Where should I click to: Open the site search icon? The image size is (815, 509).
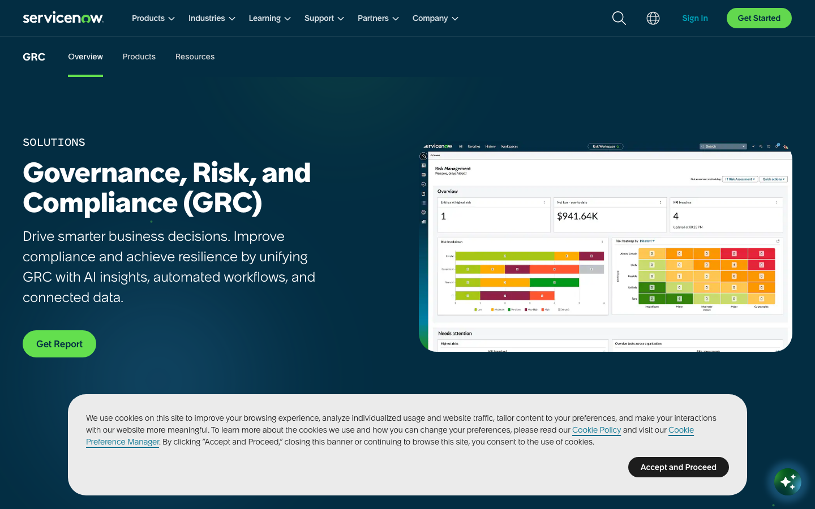tap(619, 18)
